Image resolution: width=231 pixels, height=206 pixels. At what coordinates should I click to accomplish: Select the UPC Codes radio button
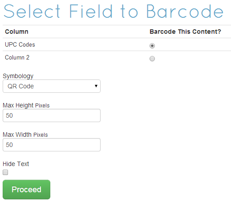pyautogui.click(x=152, y=46)
